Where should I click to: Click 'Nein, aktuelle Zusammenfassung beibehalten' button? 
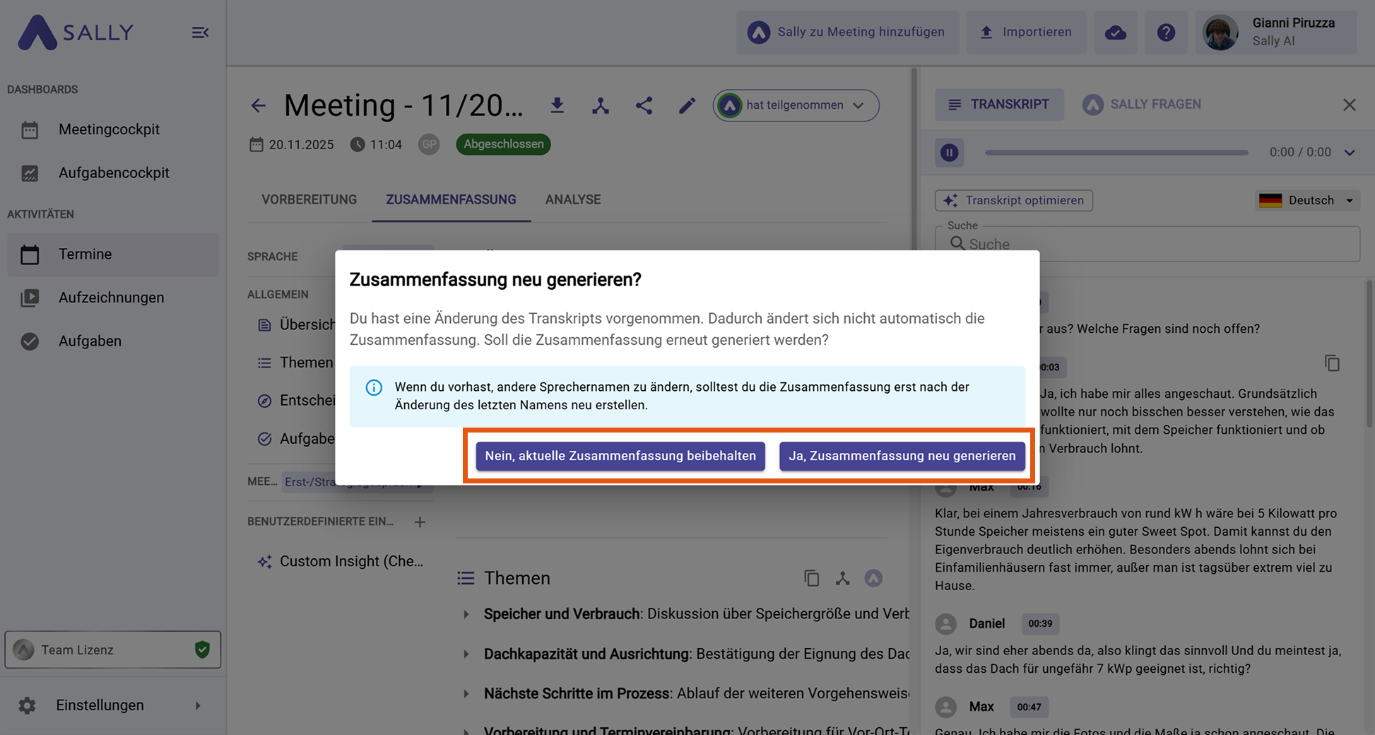coord(620,456)
